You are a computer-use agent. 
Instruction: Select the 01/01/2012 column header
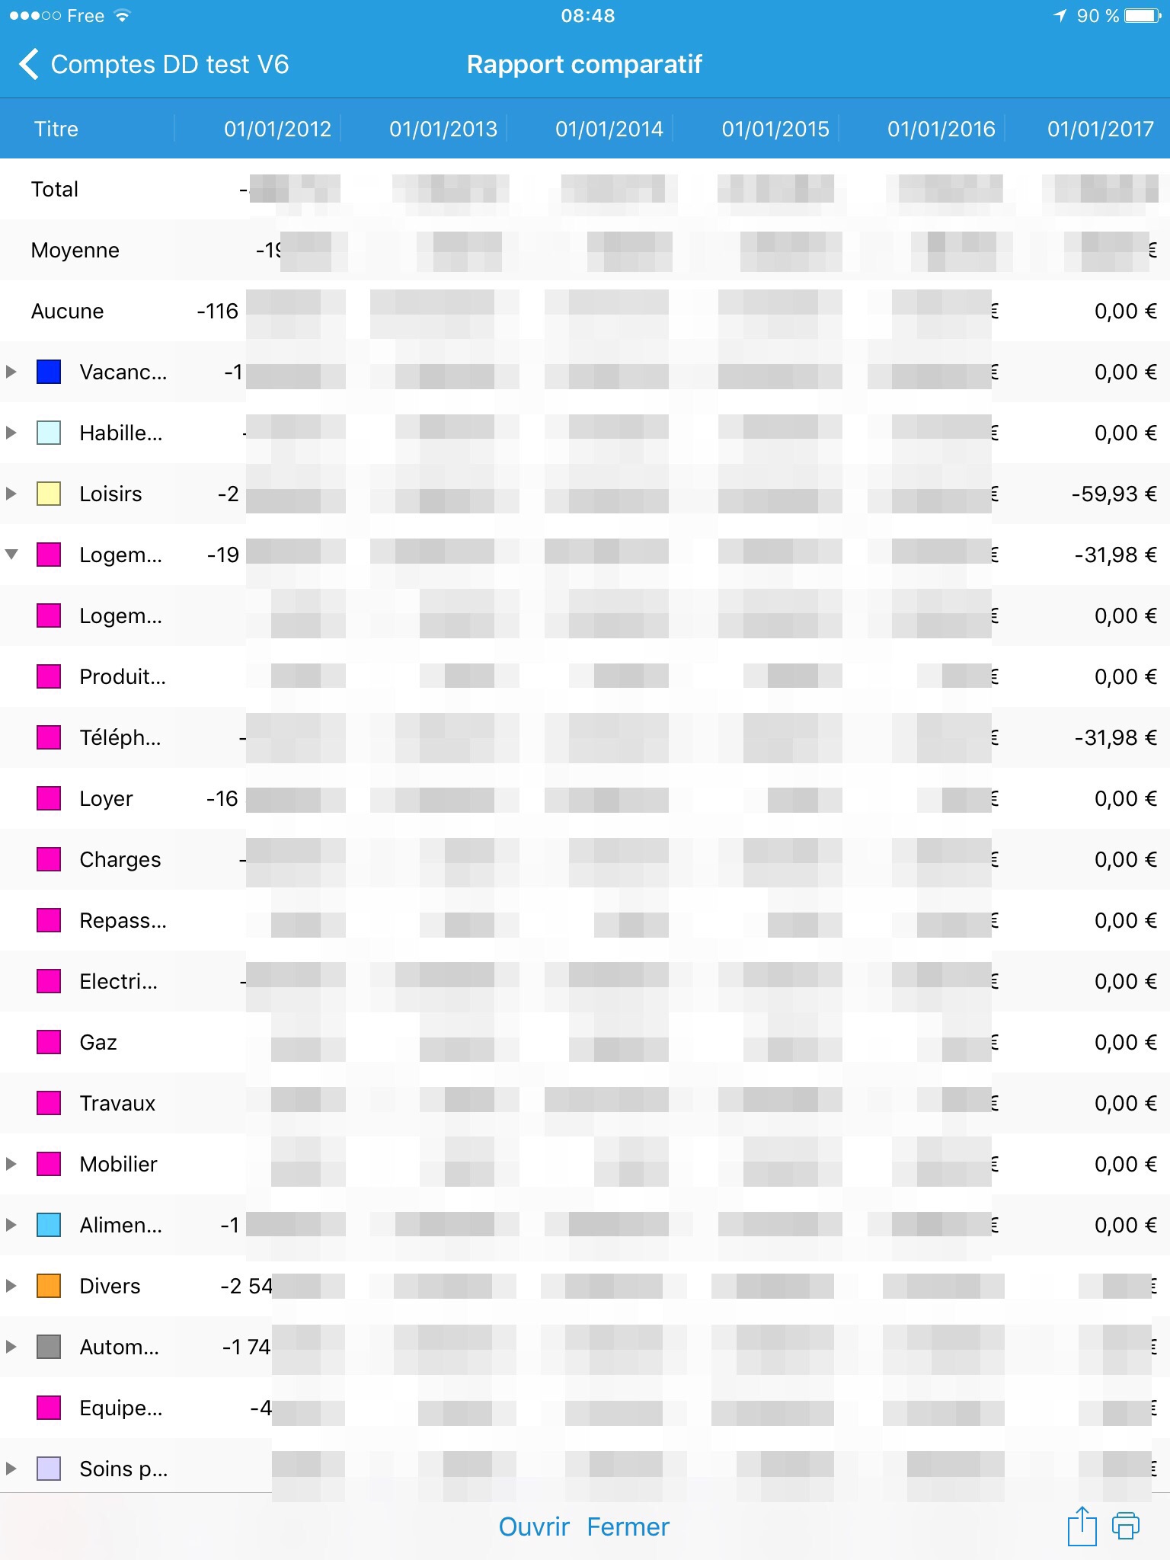click(x=277, y=129)
